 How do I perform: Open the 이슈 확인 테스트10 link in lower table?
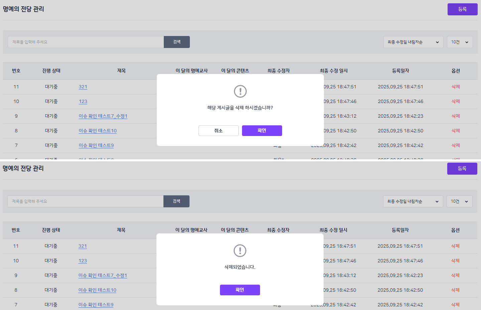97,290
